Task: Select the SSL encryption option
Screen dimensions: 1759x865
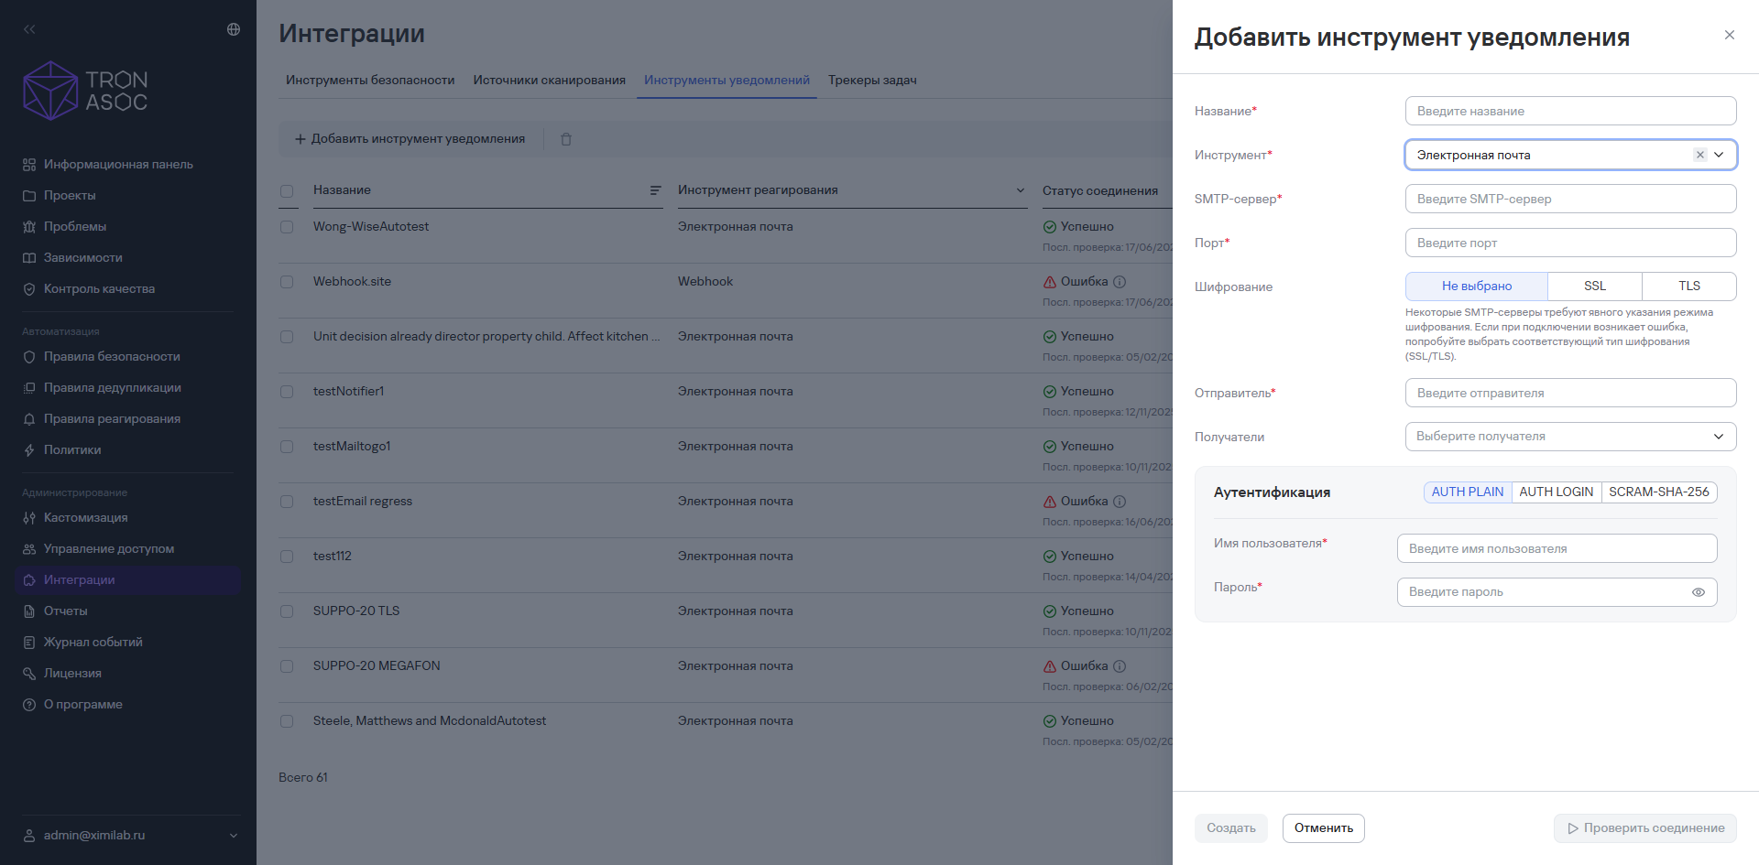Action: pos(1595,287)
